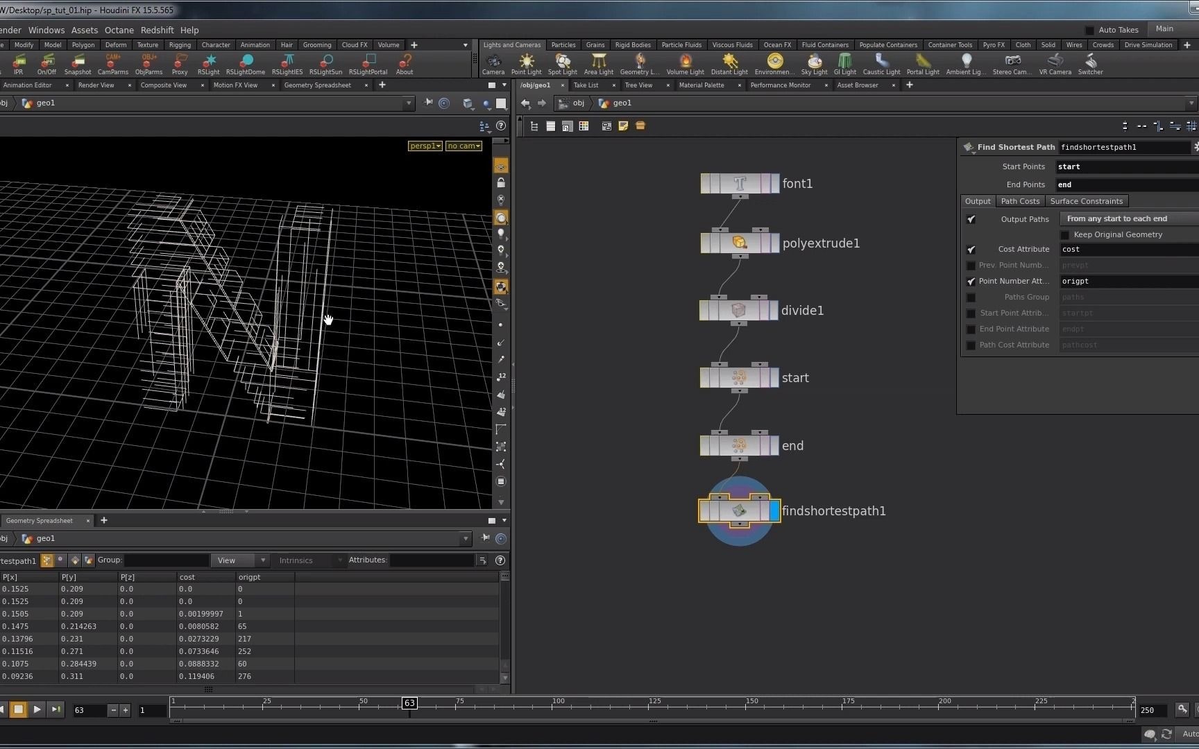This screenshot has height=749, width=1199.
Task: Select the font1 node icon
Action: [739, 184]
